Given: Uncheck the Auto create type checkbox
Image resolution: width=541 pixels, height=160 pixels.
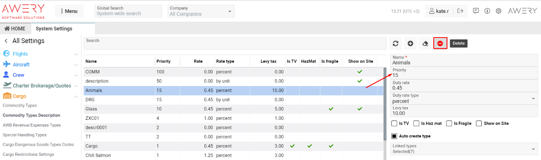Looking at the screenshot, I should coord(394,136).
